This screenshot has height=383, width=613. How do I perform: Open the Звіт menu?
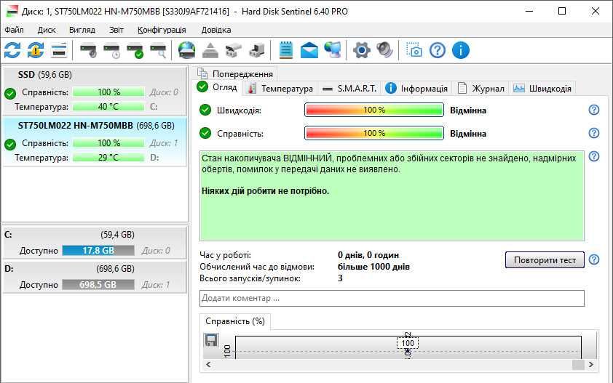pyautogui.click(x=116, y=30)
